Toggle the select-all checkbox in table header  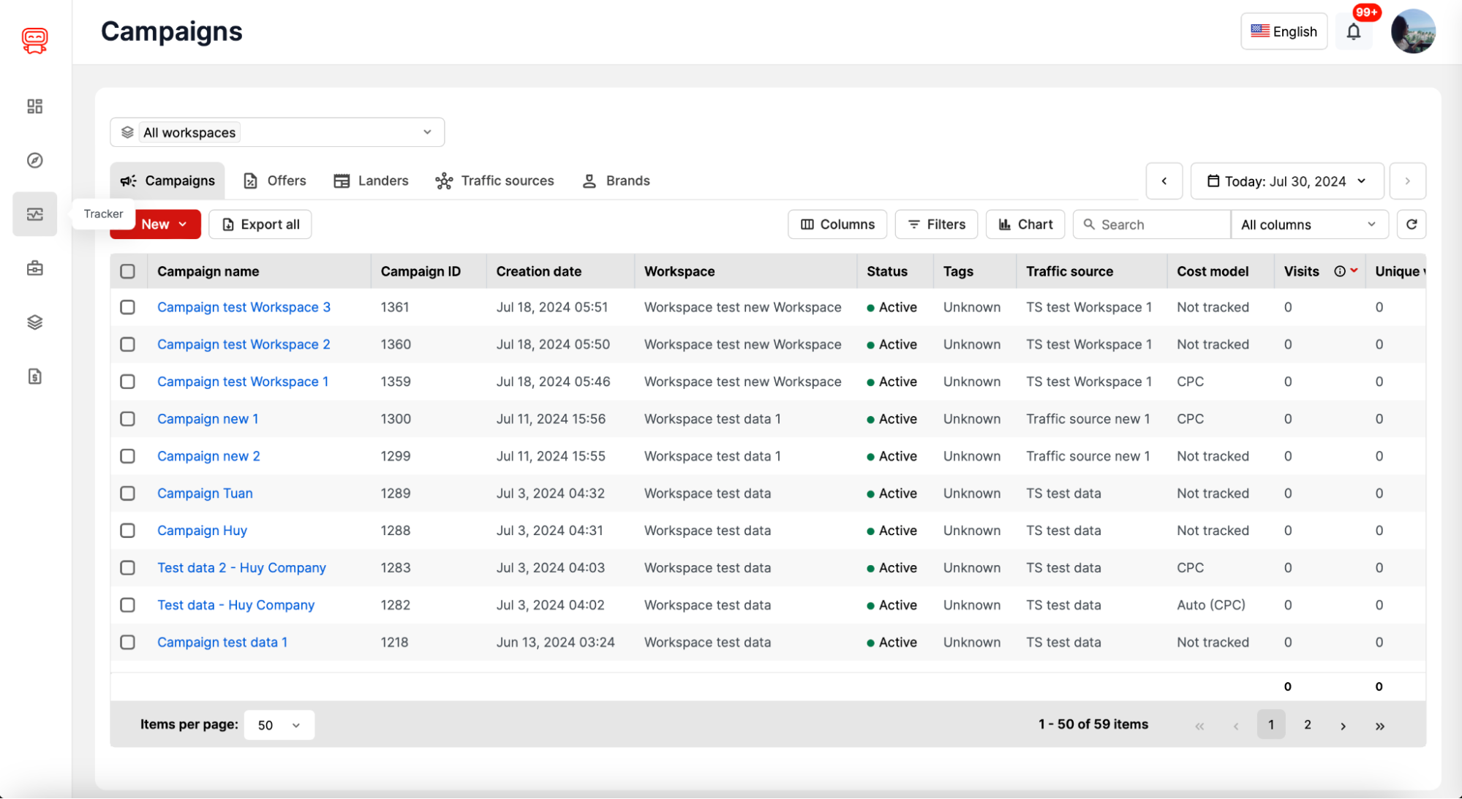128,270
